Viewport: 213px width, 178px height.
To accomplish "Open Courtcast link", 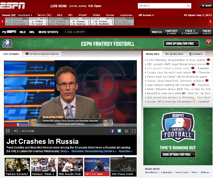I will click(25, 15).
